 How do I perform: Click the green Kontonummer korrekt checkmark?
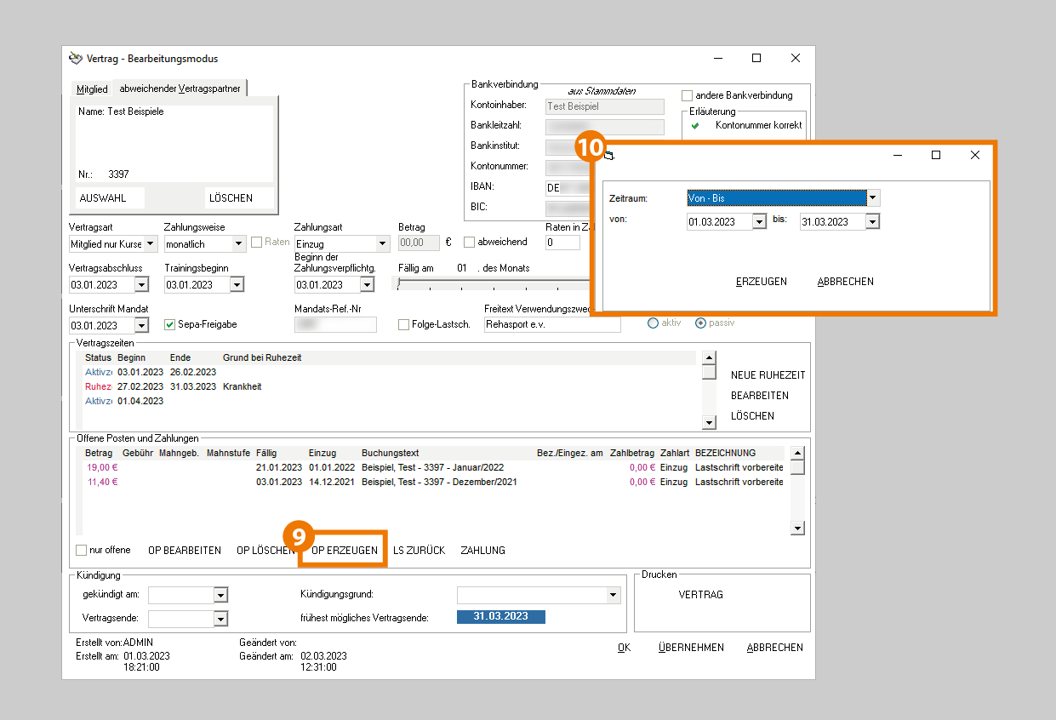click(694, 125)
